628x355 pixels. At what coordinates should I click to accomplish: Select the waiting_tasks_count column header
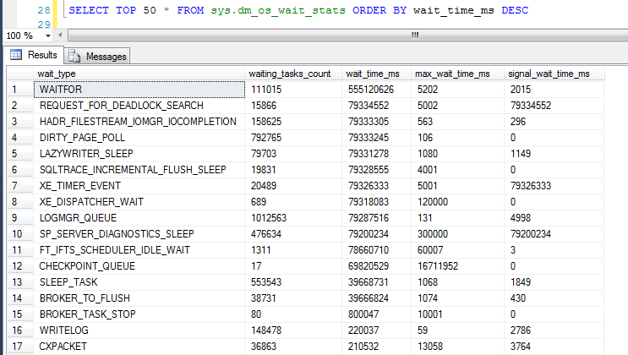[x=290, y=74]
